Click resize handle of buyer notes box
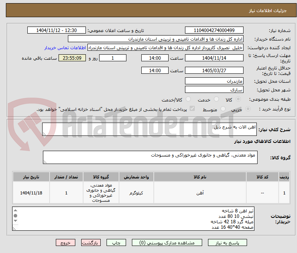 (14, 228)
